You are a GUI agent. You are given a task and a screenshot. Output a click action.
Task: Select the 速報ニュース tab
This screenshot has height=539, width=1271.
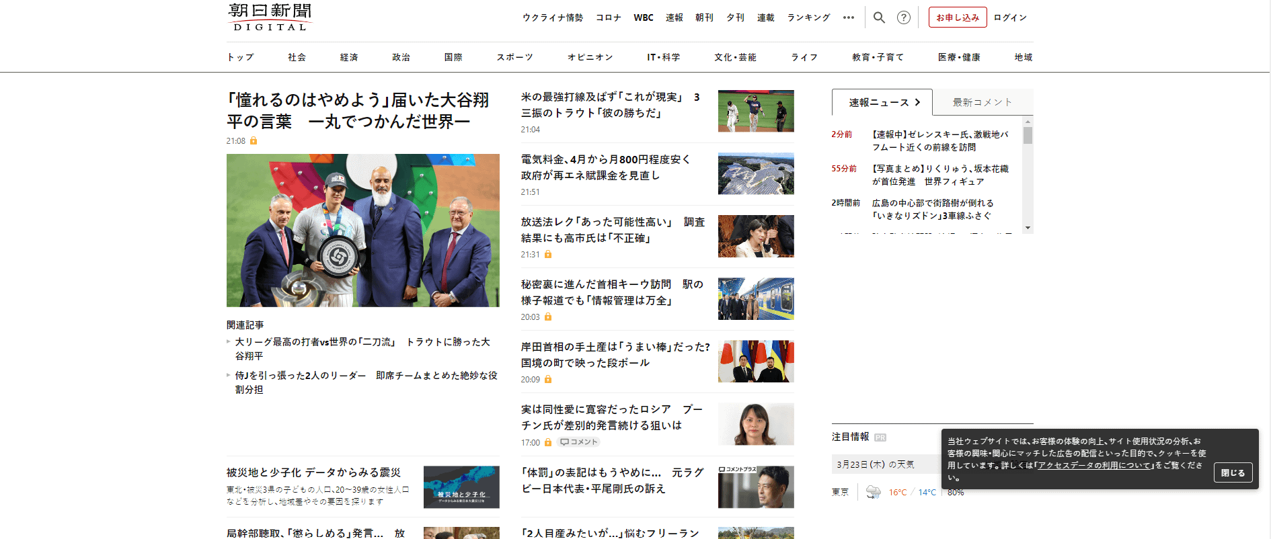pyautogui.click(x=882, y=102)
